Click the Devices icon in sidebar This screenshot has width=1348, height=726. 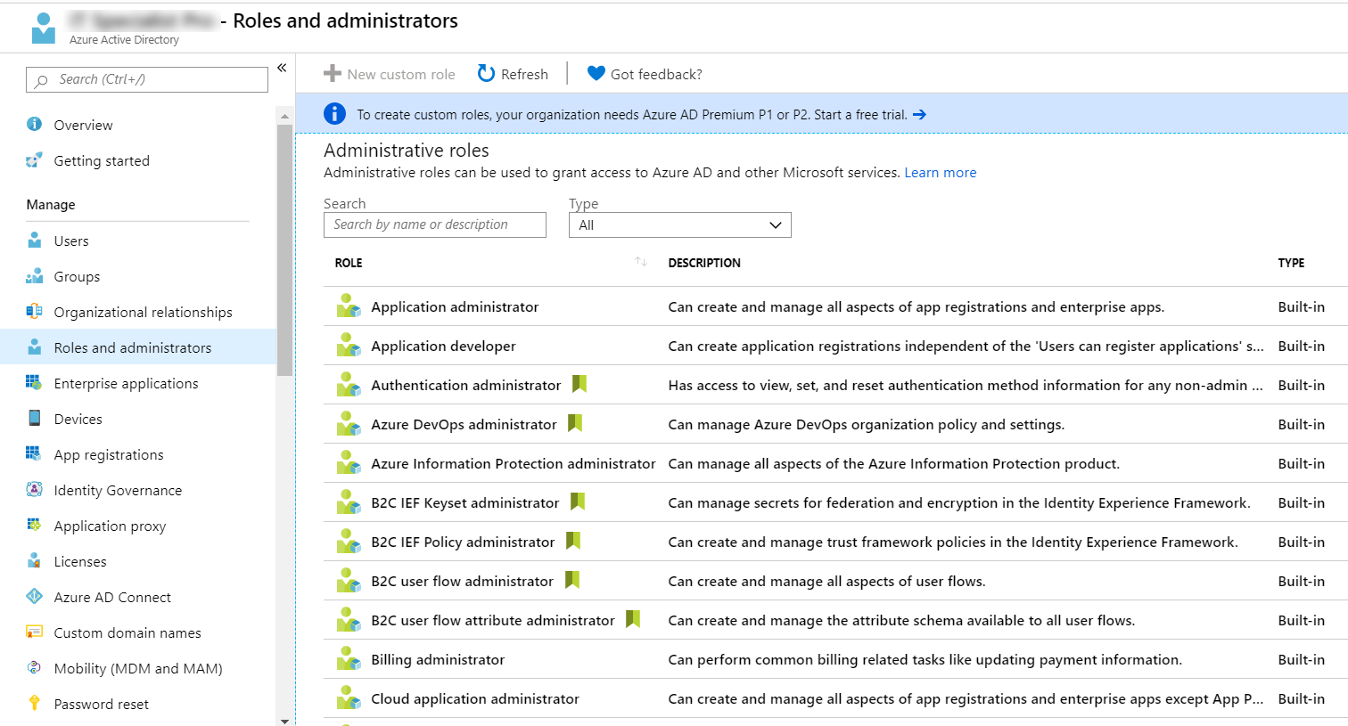pos(34,418)
